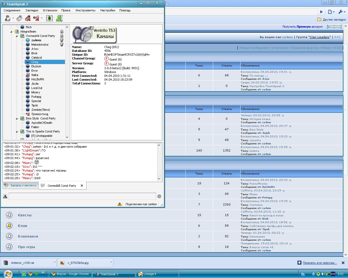Screen dimensions: 348x278
Task: Click the Emo Style Const Party channel icon
Action: click(x=22, y=118)
